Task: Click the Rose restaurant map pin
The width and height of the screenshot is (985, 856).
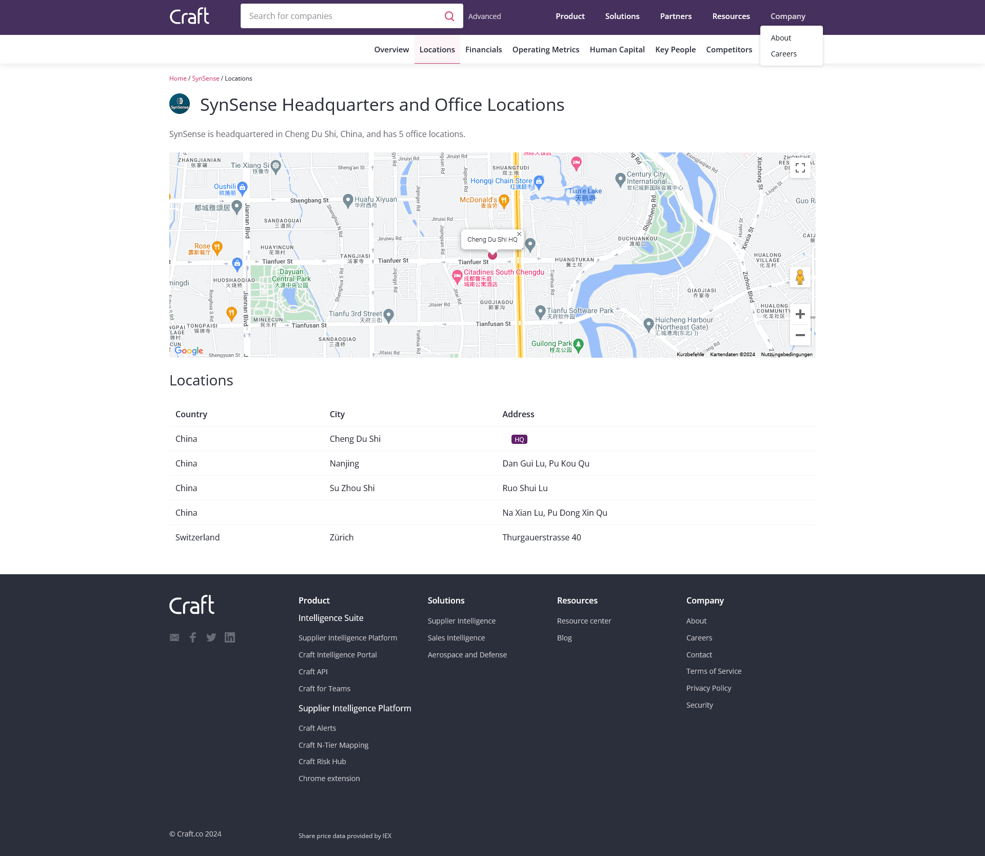Action: [x=217, y=248]
